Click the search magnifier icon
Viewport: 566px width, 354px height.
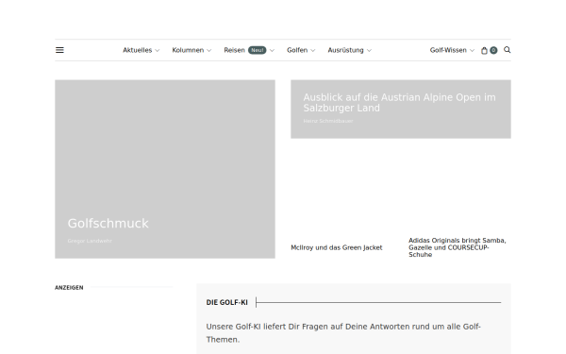coord(508,50)
